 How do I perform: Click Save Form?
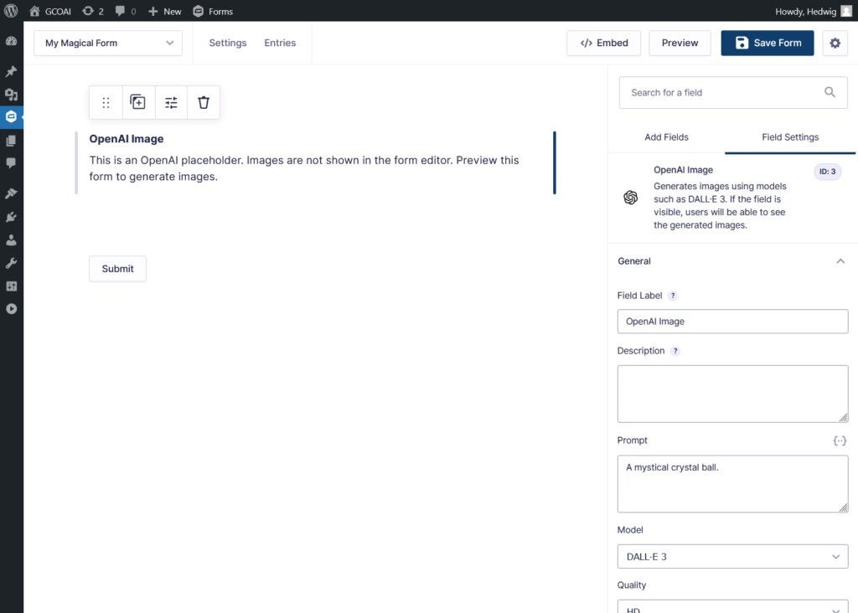pos(768,43)
